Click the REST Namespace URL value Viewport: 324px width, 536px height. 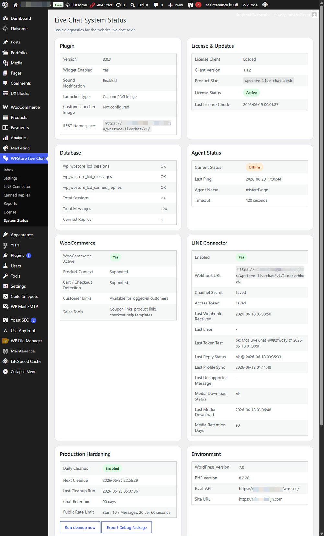[x=138, y=126]
